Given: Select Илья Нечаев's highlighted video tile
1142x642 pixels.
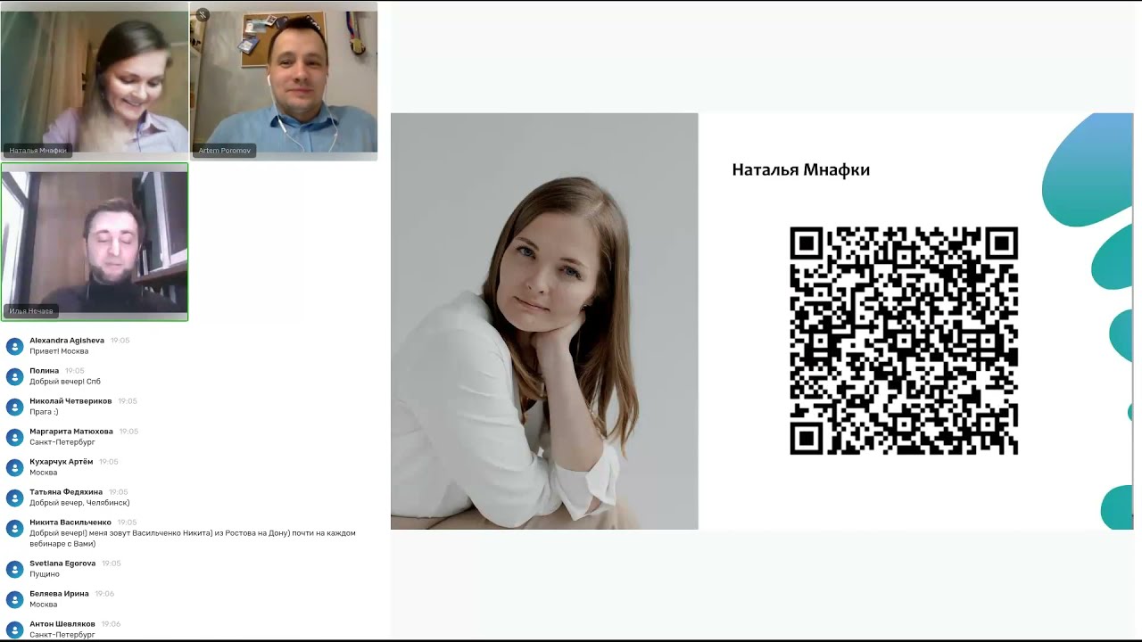Looking at the screenshot, I should click(x=95, y=242).
